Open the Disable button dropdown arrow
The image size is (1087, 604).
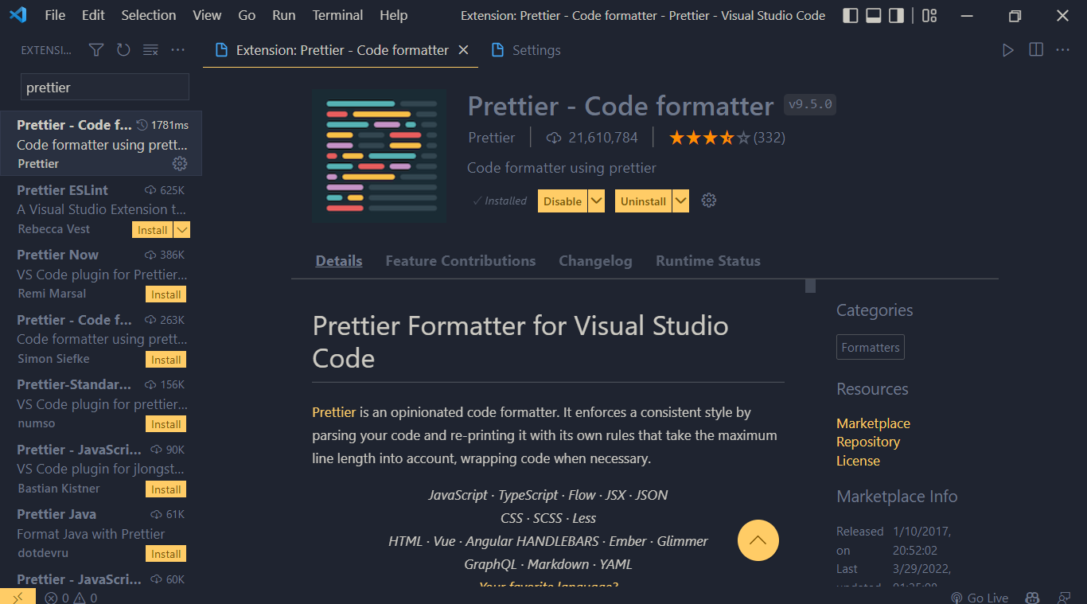(x=596, y=201)
